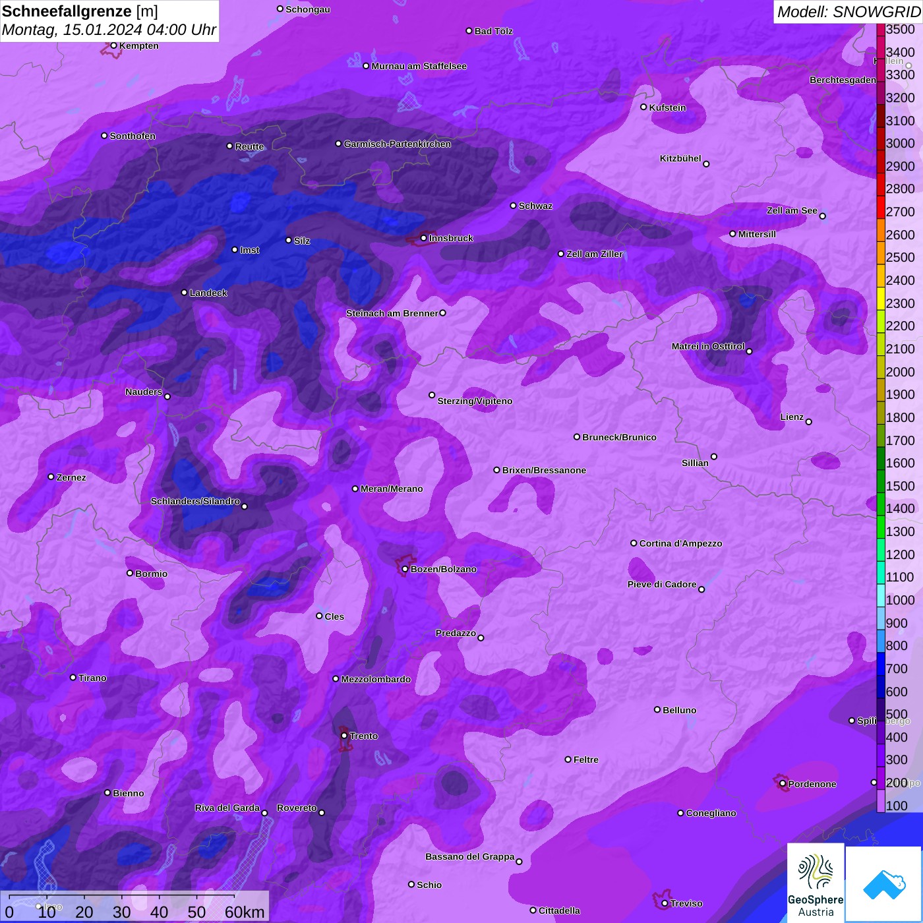923x923 pixels.
Task: Click the 'Silz' label
Action: pos(302,241)
